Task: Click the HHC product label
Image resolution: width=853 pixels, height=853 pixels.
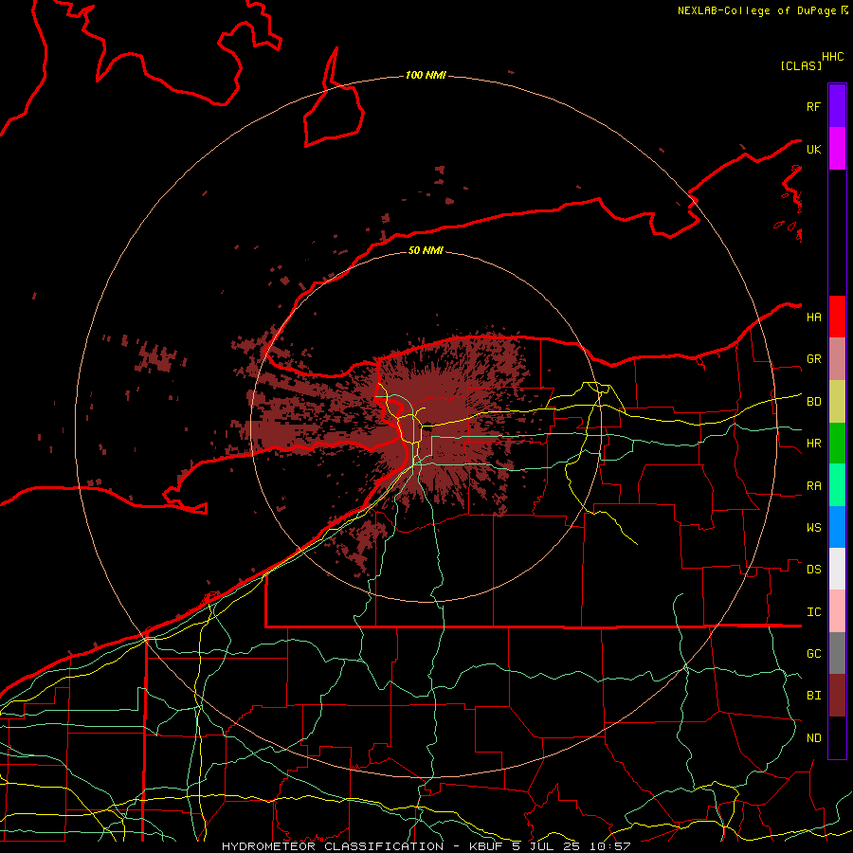Action: pos(833,57)
